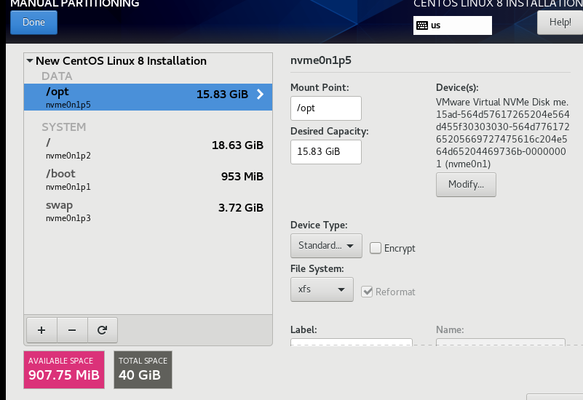Click the keyboard layout icon
The width and height of the screenshot is (583, 400).
(422, 25)
